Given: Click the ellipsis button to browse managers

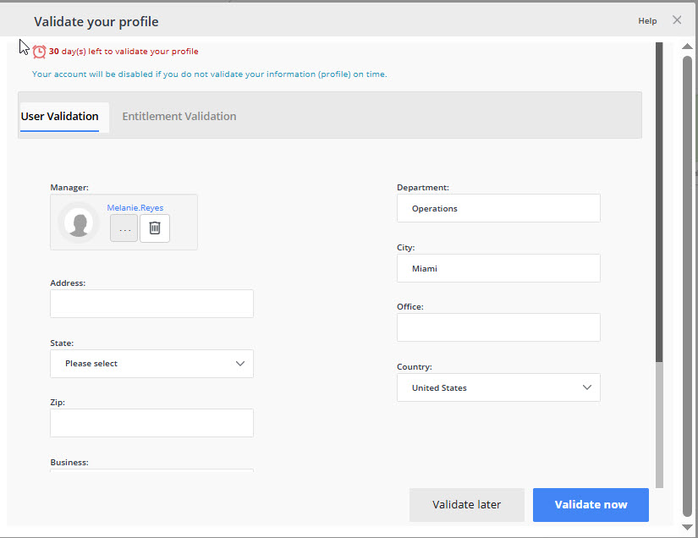Looking at the screenshot, I should (x=124, y=228).
